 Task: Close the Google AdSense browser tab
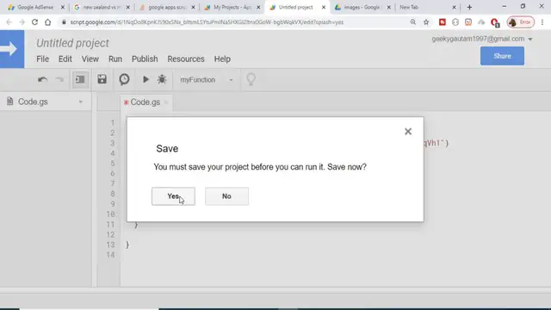coord(63,7)
